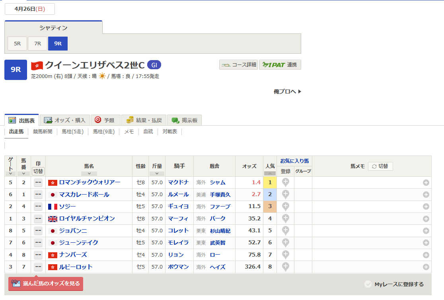
Task: Sort by horse name arrow
Action: tap(89, 173)
